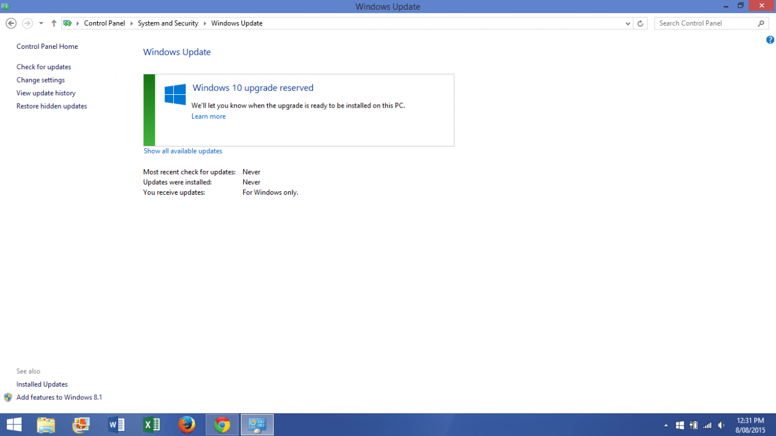Open the Learn more link
The height and width of the screenshot is (436, 776).
pyautogui.click(x=208, y=116)
